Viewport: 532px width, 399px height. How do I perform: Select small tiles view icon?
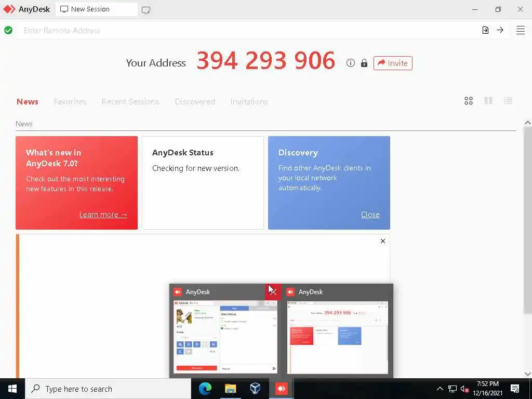(488, 101)
